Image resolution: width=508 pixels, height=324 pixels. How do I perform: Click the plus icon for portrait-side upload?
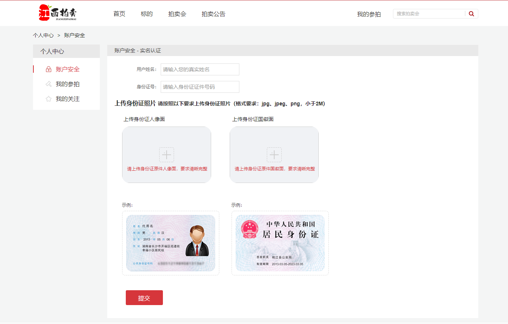coord(167,155)
